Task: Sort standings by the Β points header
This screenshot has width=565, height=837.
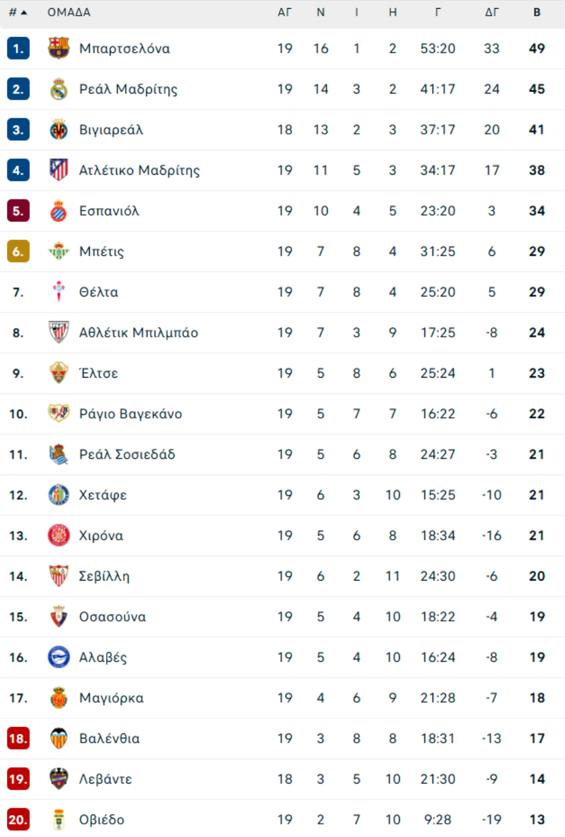Action: point(537,13)
